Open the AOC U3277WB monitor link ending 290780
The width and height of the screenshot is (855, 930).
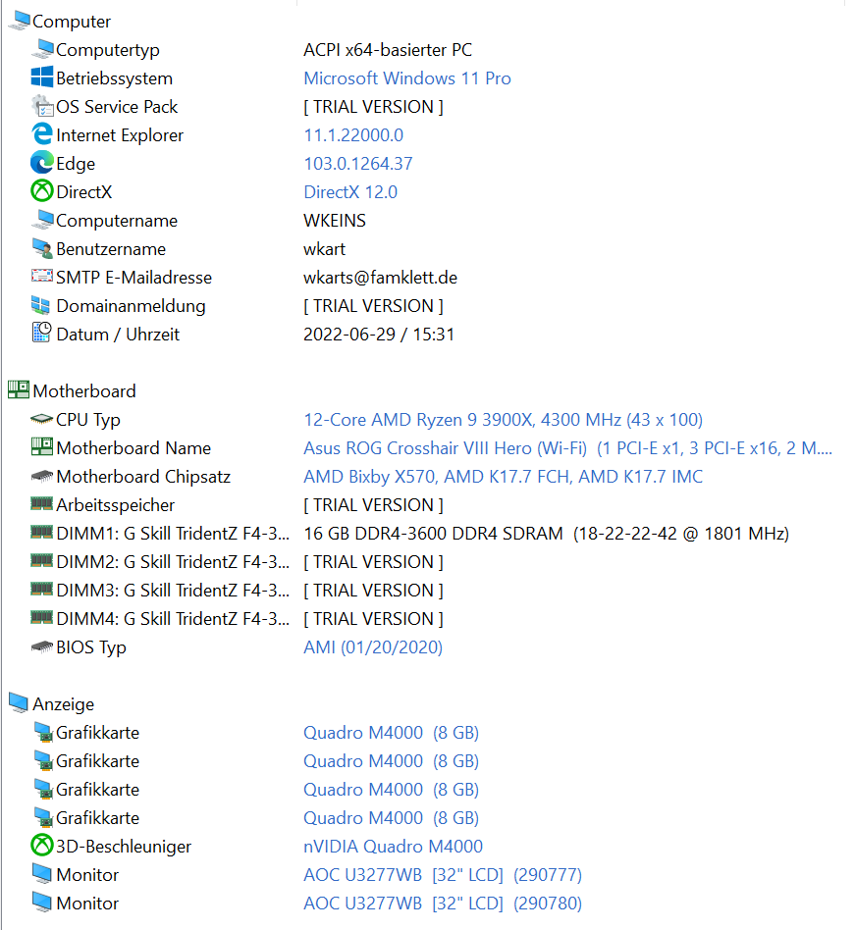pyautogui.click(x=442, y=904)
